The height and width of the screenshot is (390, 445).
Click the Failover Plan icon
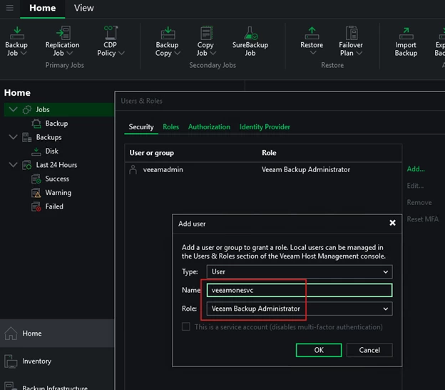(352, 41)
